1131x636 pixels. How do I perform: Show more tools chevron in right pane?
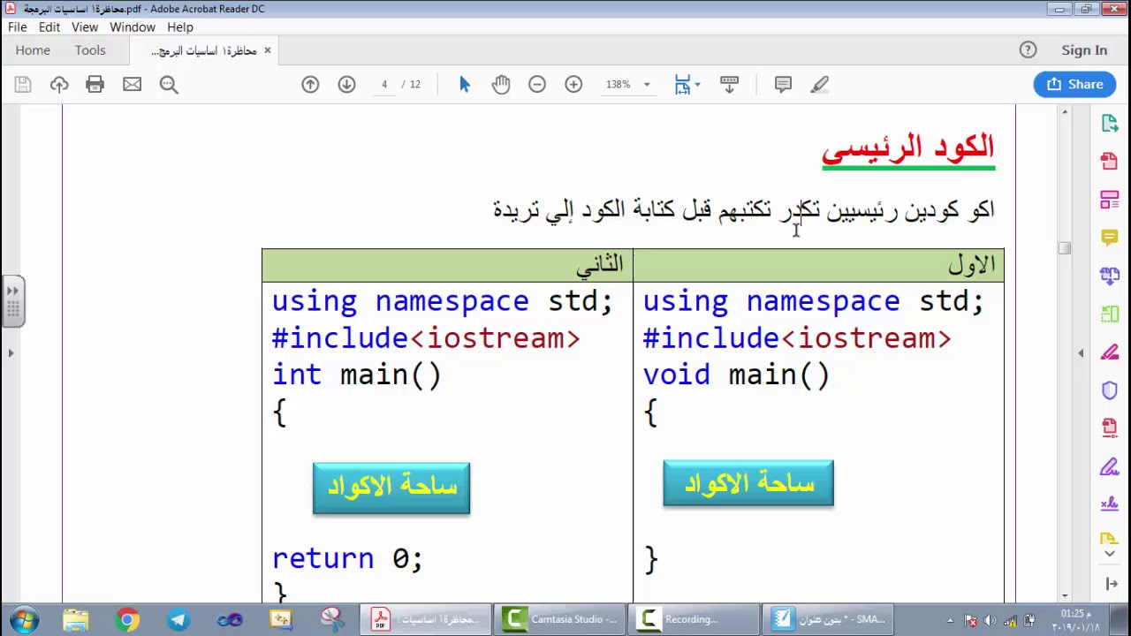[1110, 554]
